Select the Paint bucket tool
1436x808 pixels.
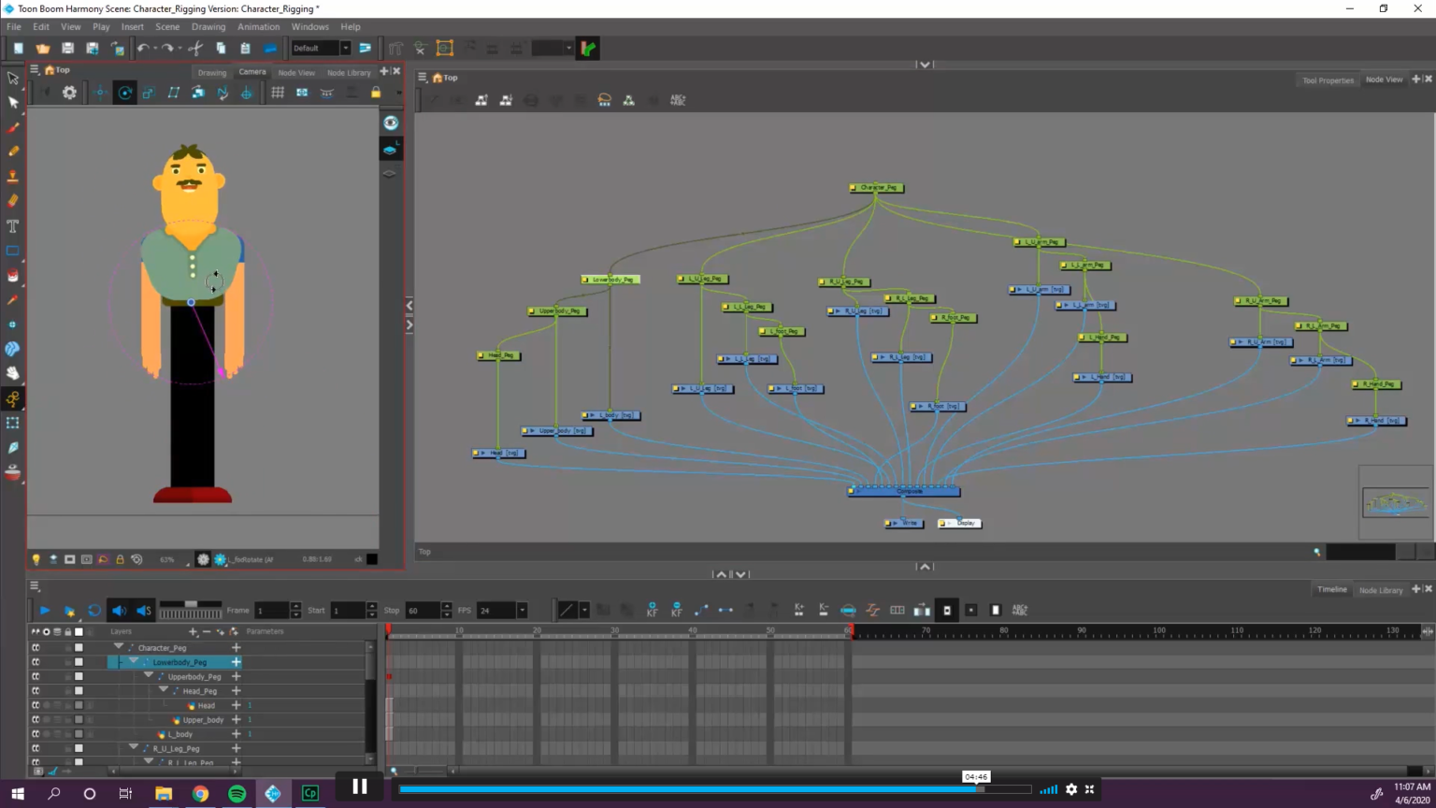click(x=13, y=275)
